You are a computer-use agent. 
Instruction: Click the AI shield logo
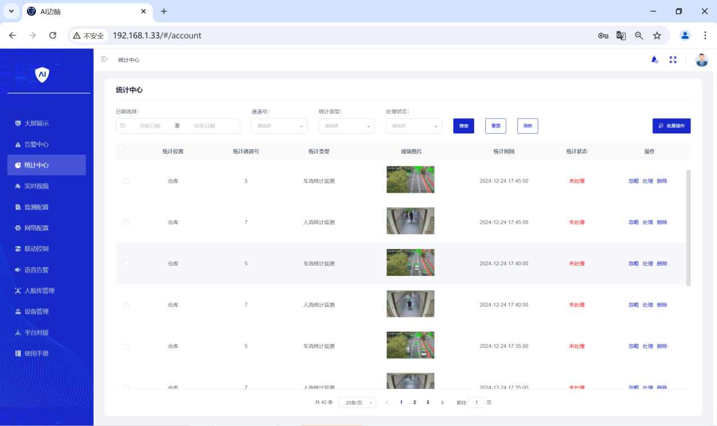[42, 74]
